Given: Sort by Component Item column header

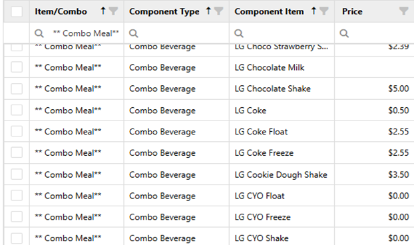Looking at the screenshot, I should tap(269, 11).
